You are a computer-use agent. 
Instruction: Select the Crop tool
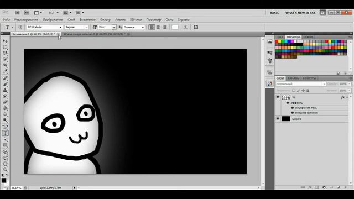[5, 65]
